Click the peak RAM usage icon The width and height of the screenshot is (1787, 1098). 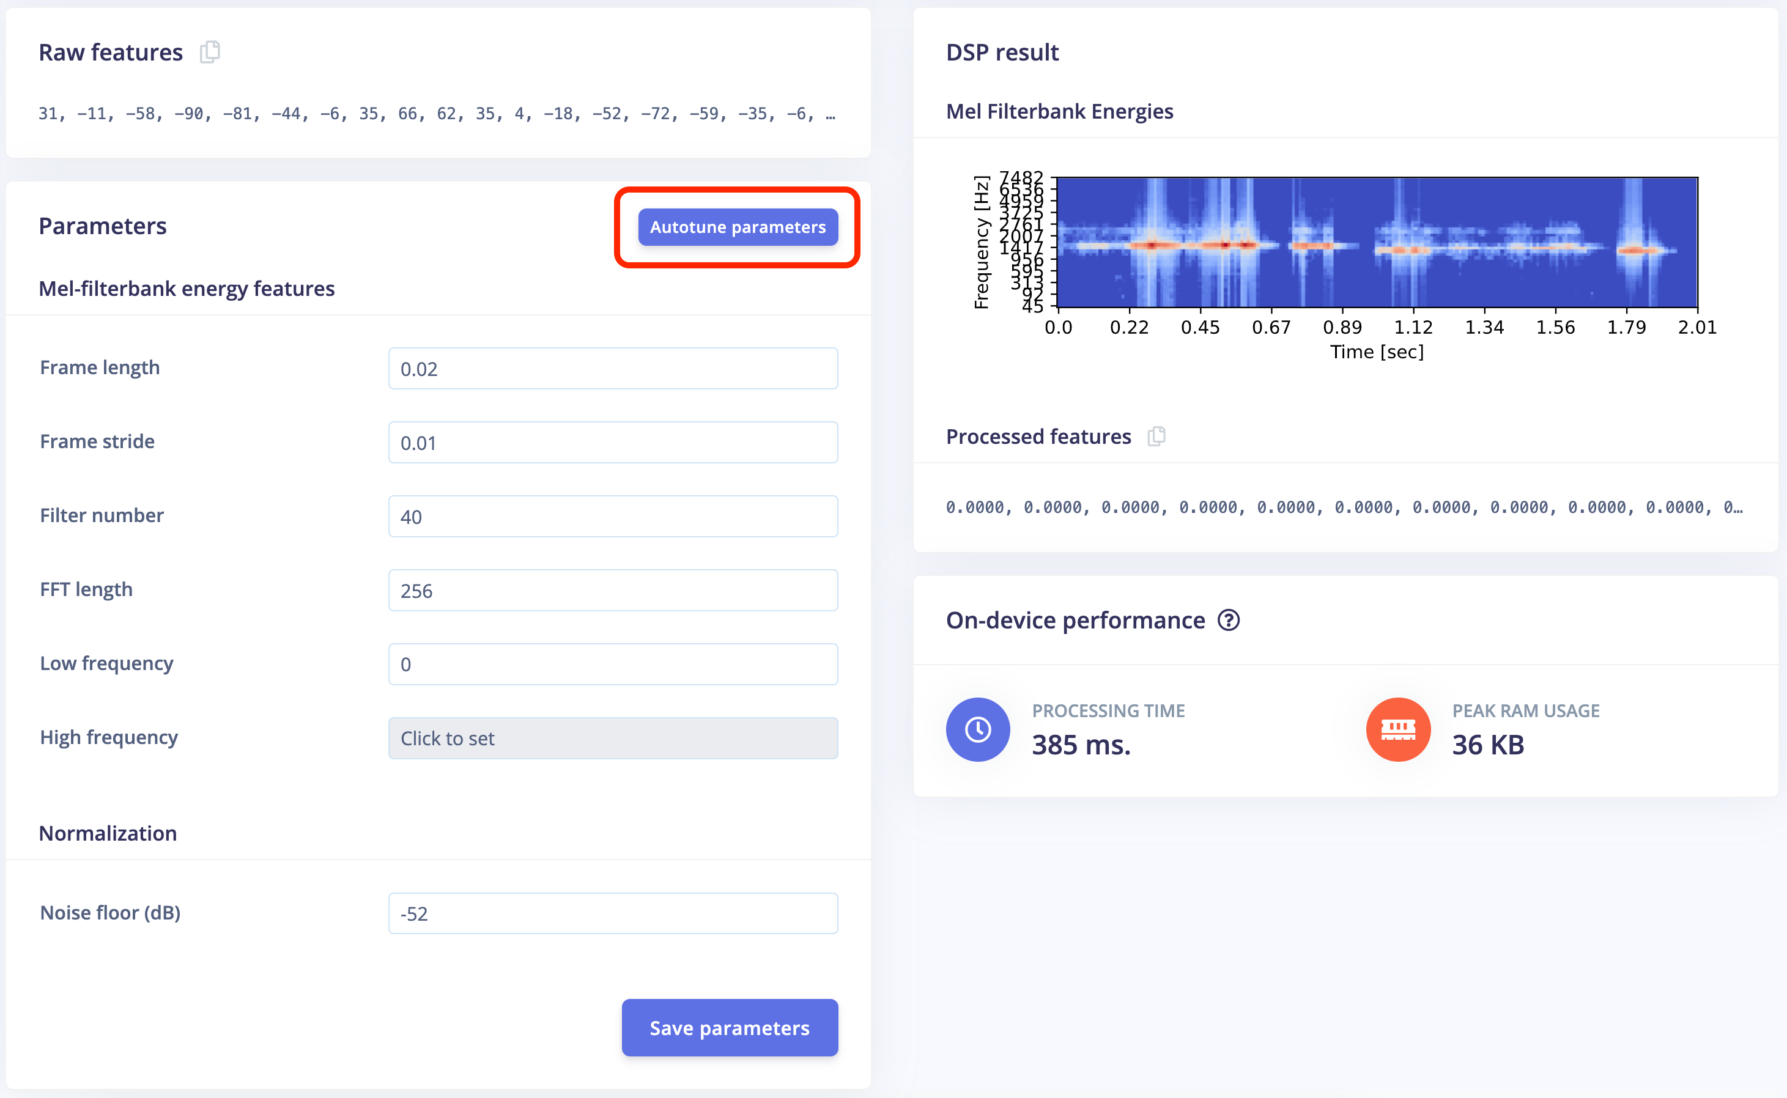(1397, 729)
